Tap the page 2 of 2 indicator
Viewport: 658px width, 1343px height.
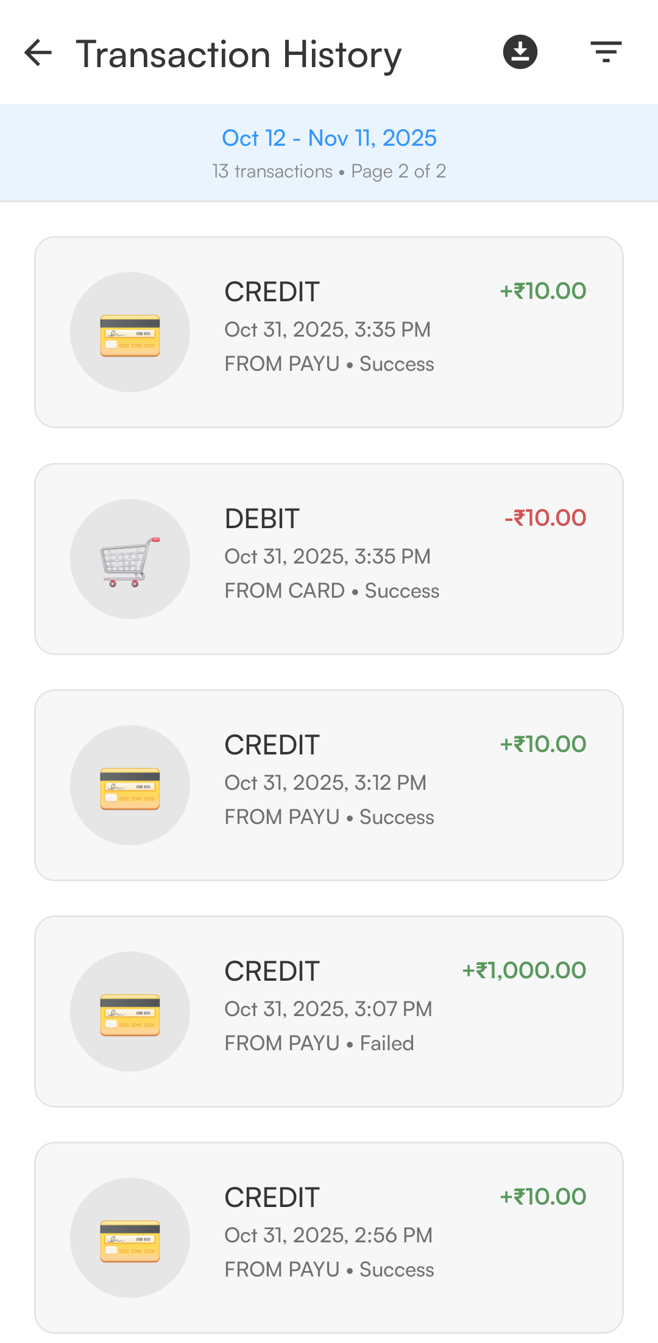pyautogui.click(x=398, y=171)
